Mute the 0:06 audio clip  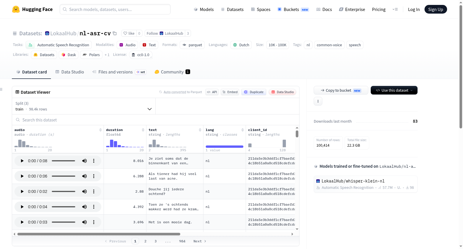coord(84,176)
